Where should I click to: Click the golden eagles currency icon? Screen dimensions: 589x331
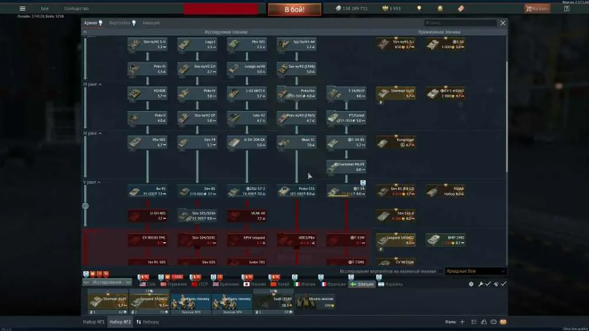385,8
